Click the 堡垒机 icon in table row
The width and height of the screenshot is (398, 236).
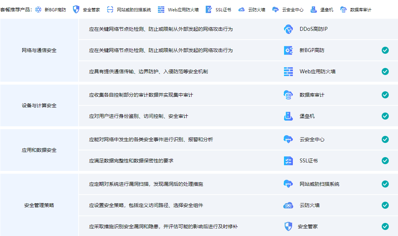(x=288, y=116)
